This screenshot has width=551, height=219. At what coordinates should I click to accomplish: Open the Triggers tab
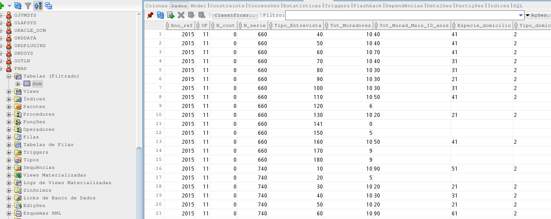tap(337, 6)
